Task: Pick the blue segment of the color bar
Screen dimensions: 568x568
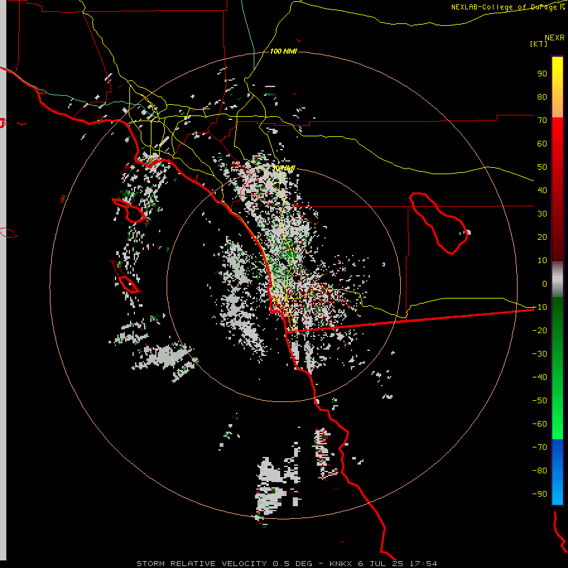Action: 557,472
